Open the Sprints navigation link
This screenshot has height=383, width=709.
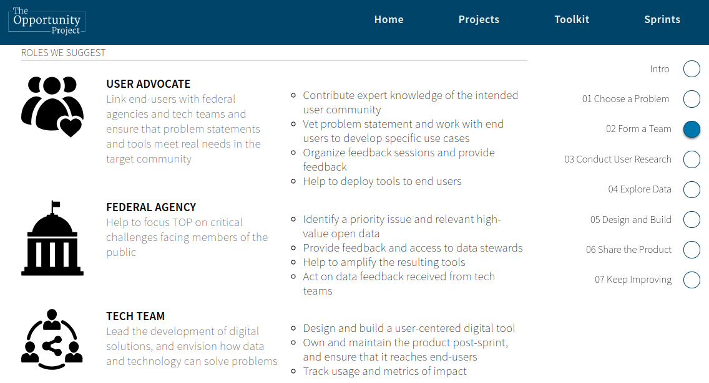[662, 19]
